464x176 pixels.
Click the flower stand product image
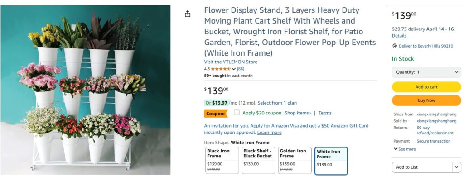pos(86,90)
